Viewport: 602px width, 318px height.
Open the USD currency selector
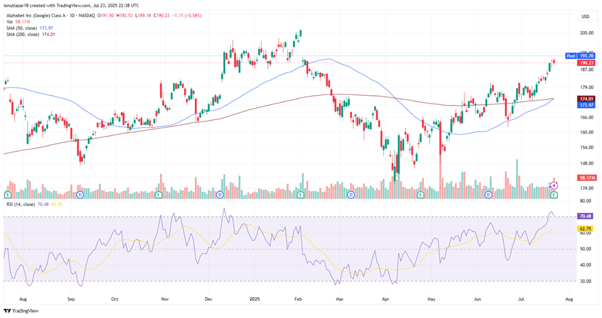coord(585,16)
